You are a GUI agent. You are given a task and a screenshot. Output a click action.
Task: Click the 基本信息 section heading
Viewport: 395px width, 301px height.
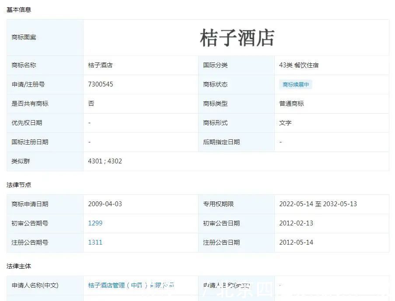[19, 10]
